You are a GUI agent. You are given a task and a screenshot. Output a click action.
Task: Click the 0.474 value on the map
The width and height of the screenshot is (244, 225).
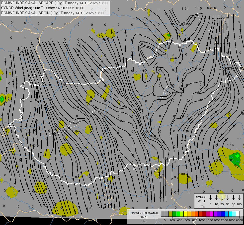click(x=186, y=39)
